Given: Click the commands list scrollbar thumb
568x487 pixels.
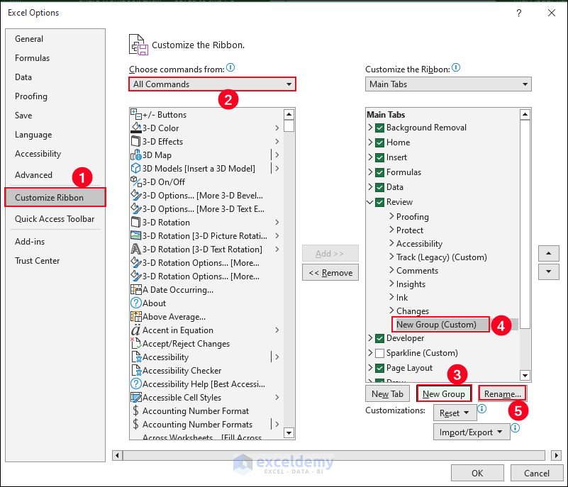Looking at the screenshot, I should coord(289,126).
